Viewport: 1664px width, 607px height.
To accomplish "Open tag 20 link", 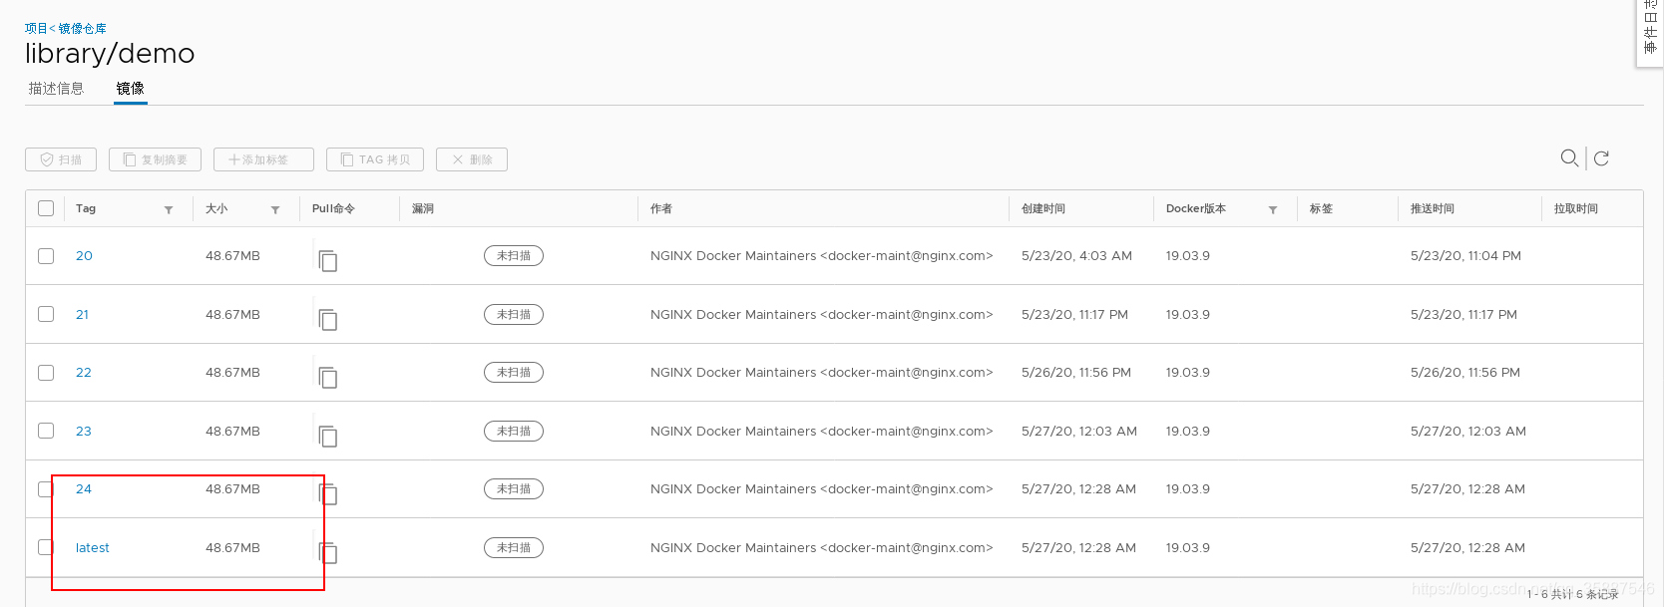I will tap(84, 256).
